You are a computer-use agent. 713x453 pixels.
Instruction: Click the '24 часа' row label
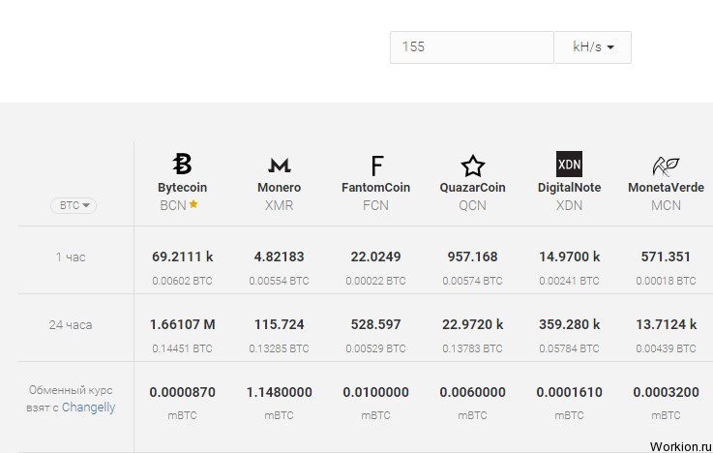[71, 325]
